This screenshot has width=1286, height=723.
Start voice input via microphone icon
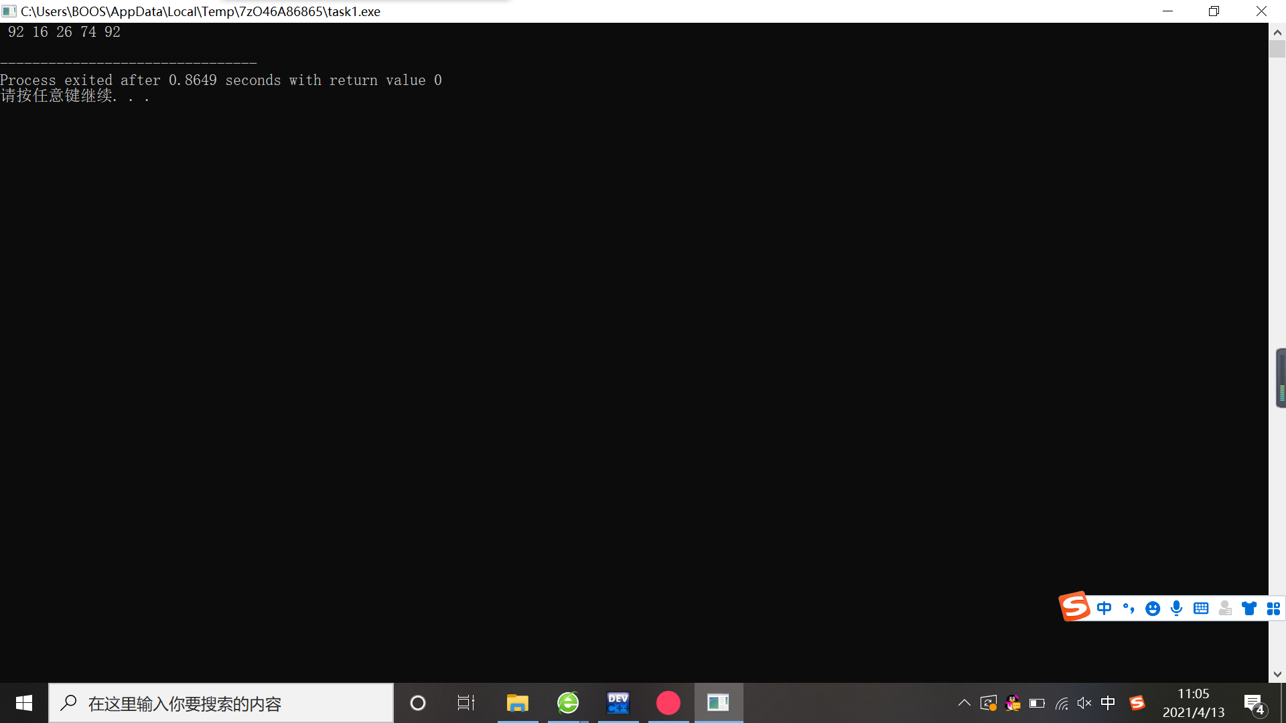[1176, 608]
